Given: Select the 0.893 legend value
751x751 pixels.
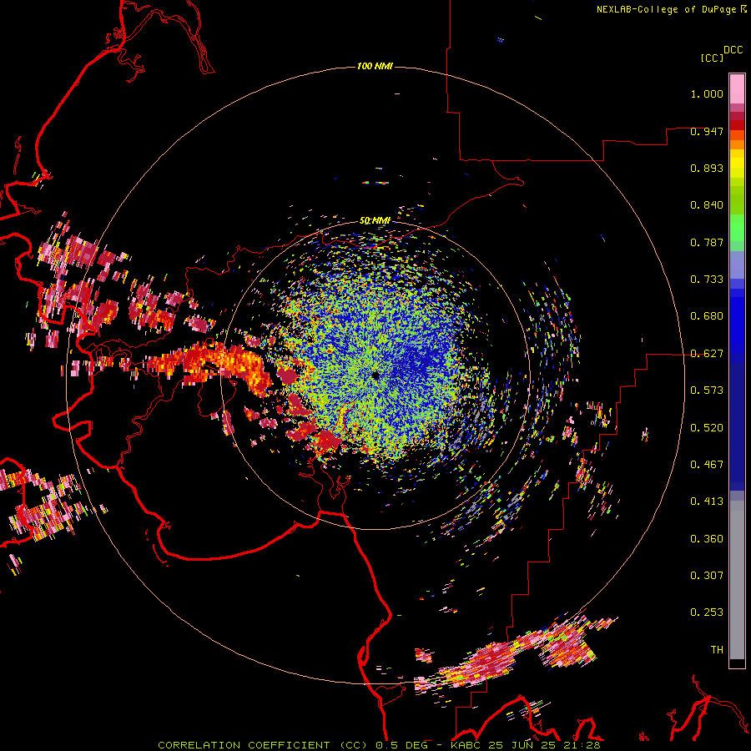Looking at the screenshot, I should point(707,168).
